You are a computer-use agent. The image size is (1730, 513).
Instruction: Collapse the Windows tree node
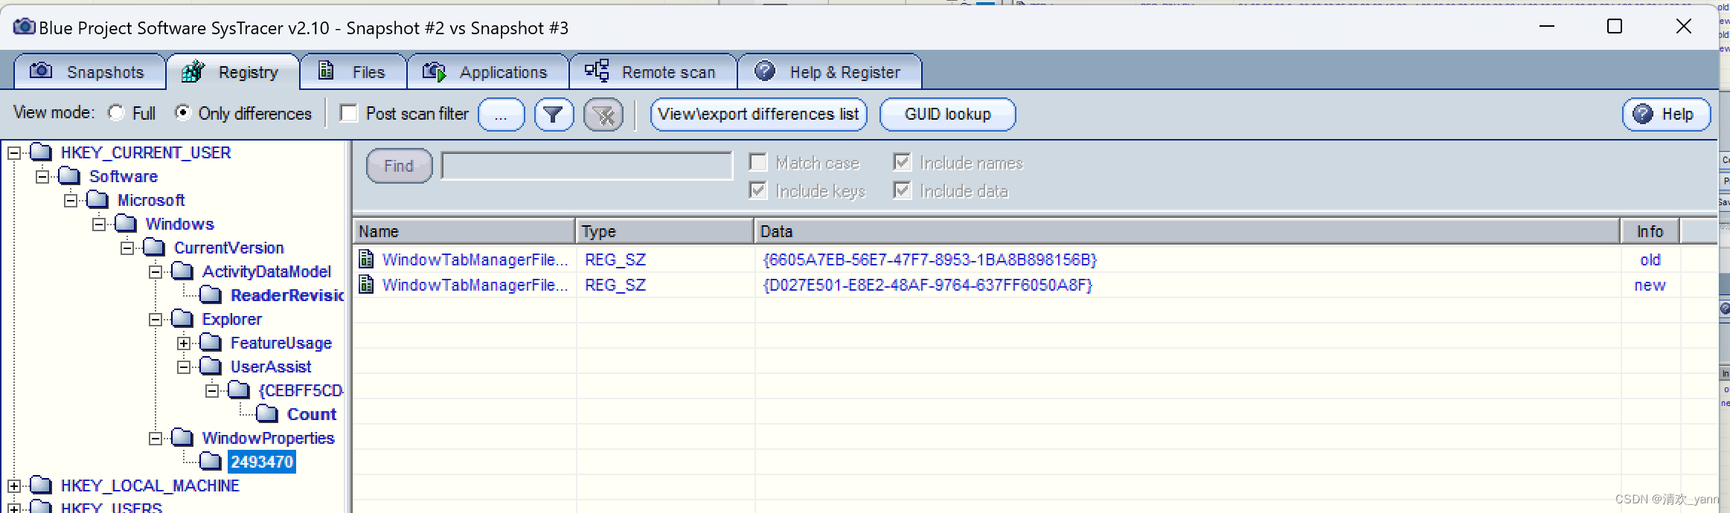click(99, 225)
